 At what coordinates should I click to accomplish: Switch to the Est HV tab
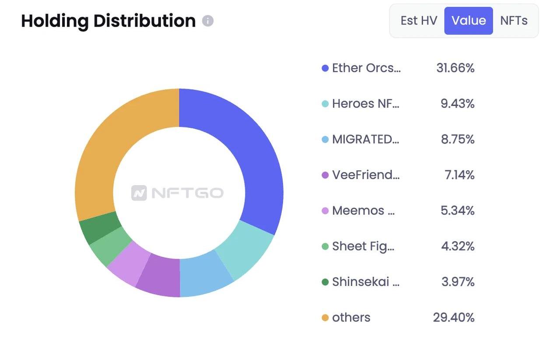tap(419, 21)
